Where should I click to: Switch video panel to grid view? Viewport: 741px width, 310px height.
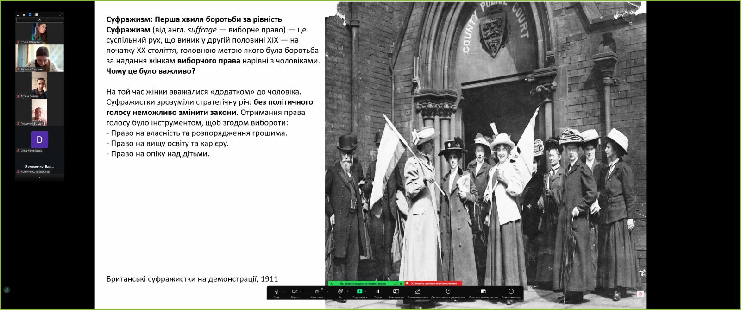pos(36,14)
